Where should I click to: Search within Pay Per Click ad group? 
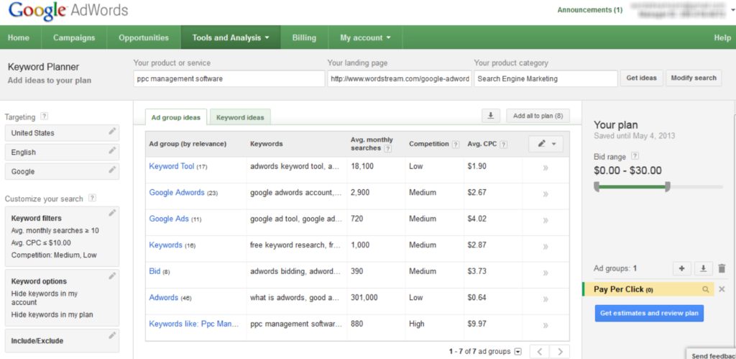[x=705, y=289]
